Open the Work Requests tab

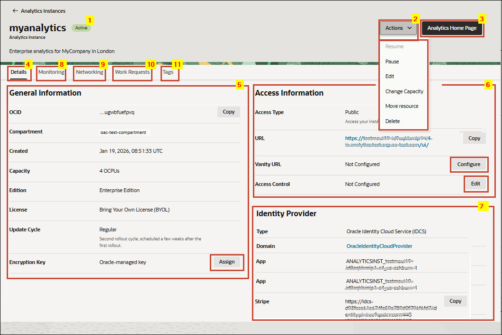tap(132, 72)
